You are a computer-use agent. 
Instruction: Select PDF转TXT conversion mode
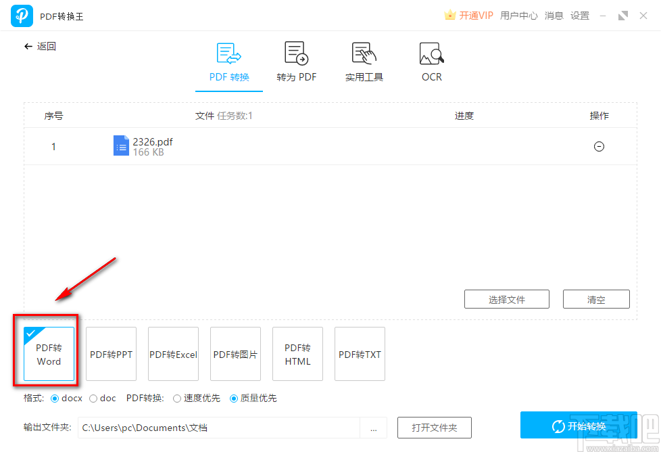360,354
